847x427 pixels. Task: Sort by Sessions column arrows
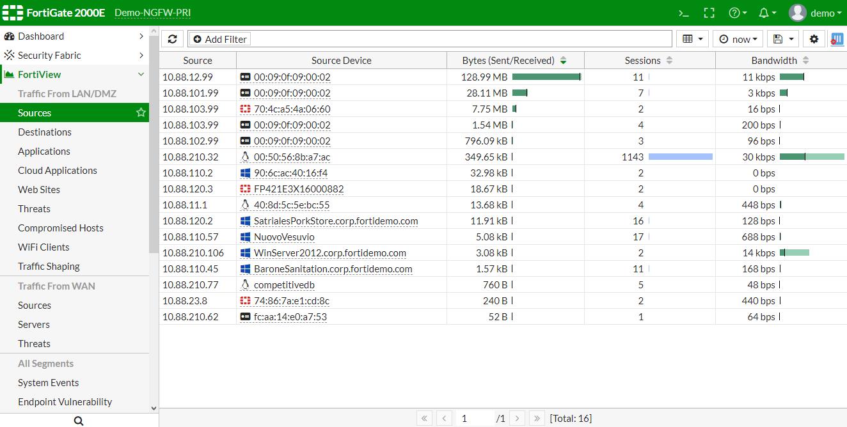669,61
